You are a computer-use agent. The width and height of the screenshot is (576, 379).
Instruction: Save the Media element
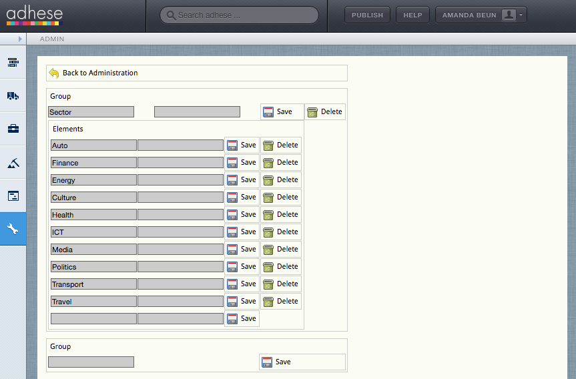pos(242,250)
